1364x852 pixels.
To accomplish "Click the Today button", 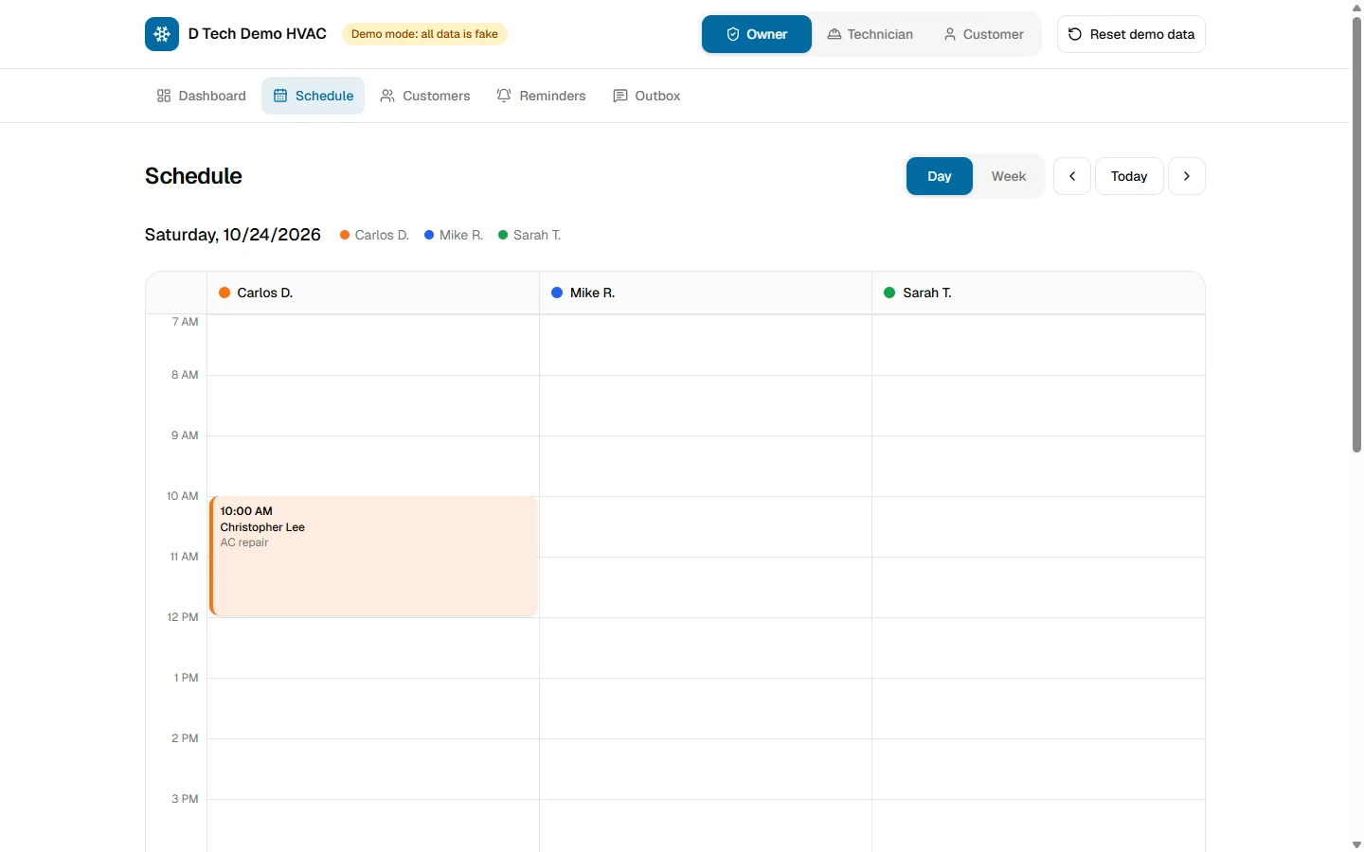I will pyautogui.click(x=1129, y=176).
